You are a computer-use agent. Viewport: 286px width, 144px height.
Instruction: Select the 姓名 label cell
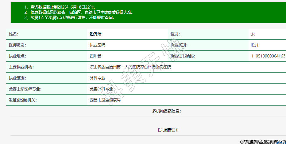tap(16, 34)
